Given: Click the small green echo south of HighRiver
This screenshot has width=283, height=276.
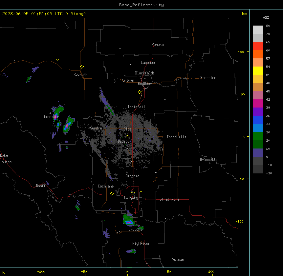Looking at the screenshot, I should pyautogui.click(x=131, y=251).
